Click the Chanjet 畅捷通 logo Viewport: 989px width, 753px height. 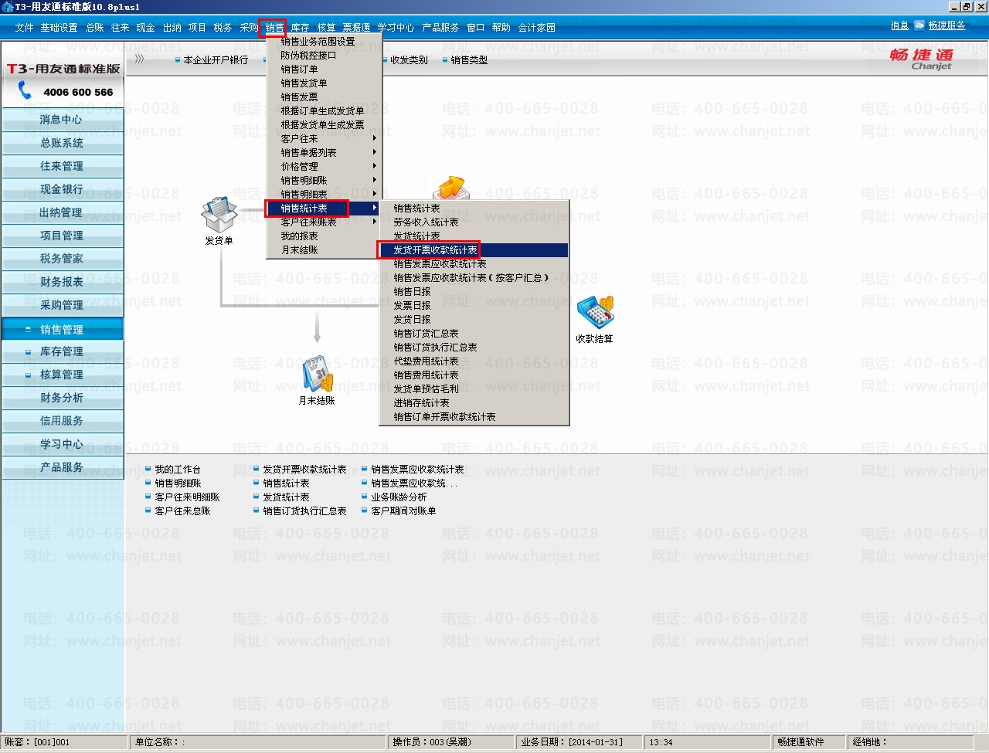[921, 58]
